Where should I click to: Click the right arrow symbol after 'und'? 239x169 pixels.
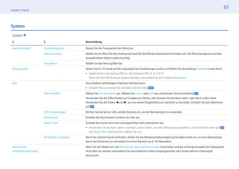[x=125, y=103]
